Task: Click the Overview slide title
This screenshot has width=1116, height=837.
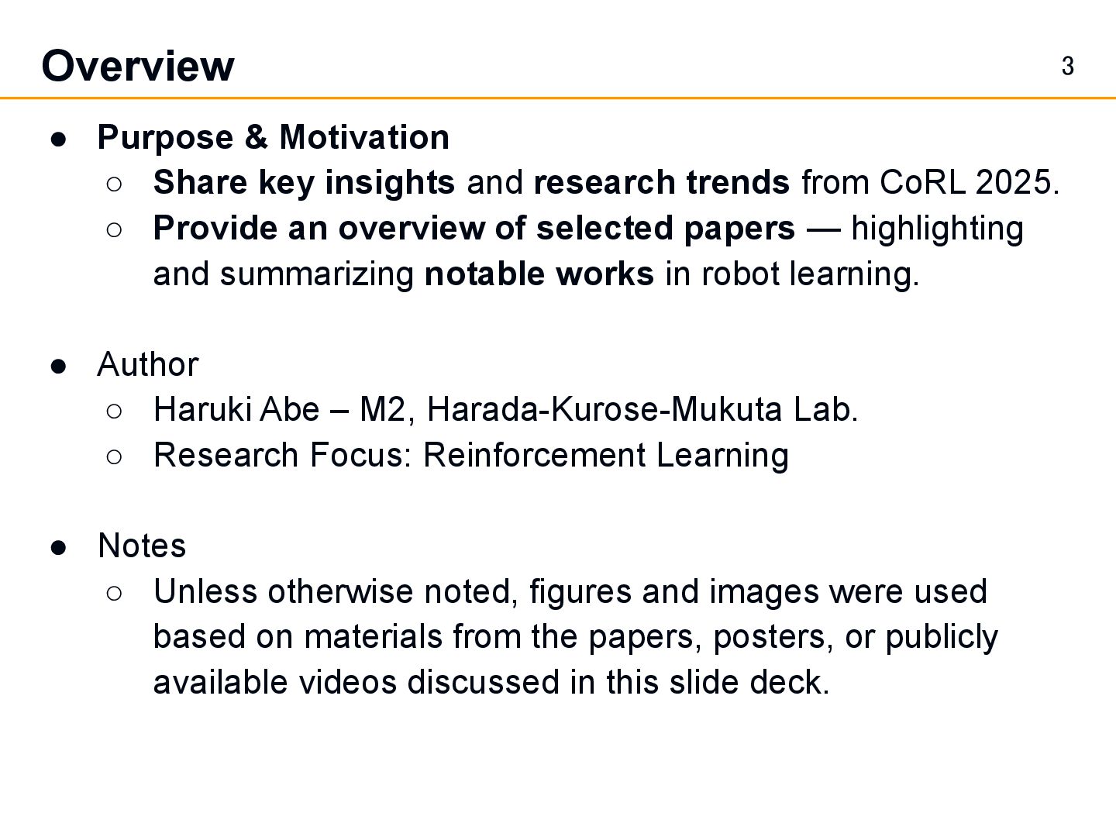Action: click(x=137, y=67)
